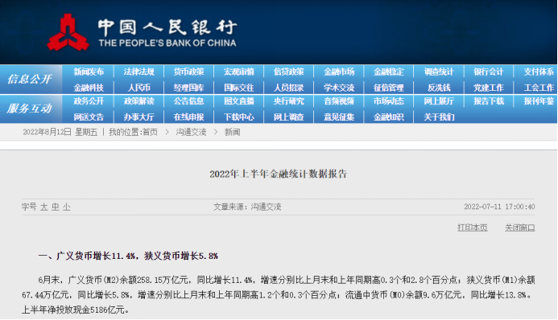This screenshot has width=558, height=320.
Task: Click 打印本页 to print the page
Action: (472, 228)
